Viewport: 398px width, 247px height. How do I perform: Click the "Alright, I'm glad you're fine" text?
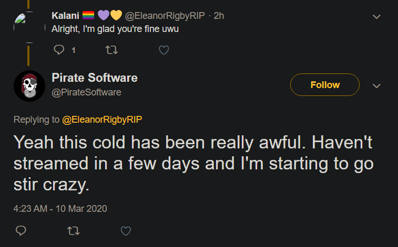(115, 29)
